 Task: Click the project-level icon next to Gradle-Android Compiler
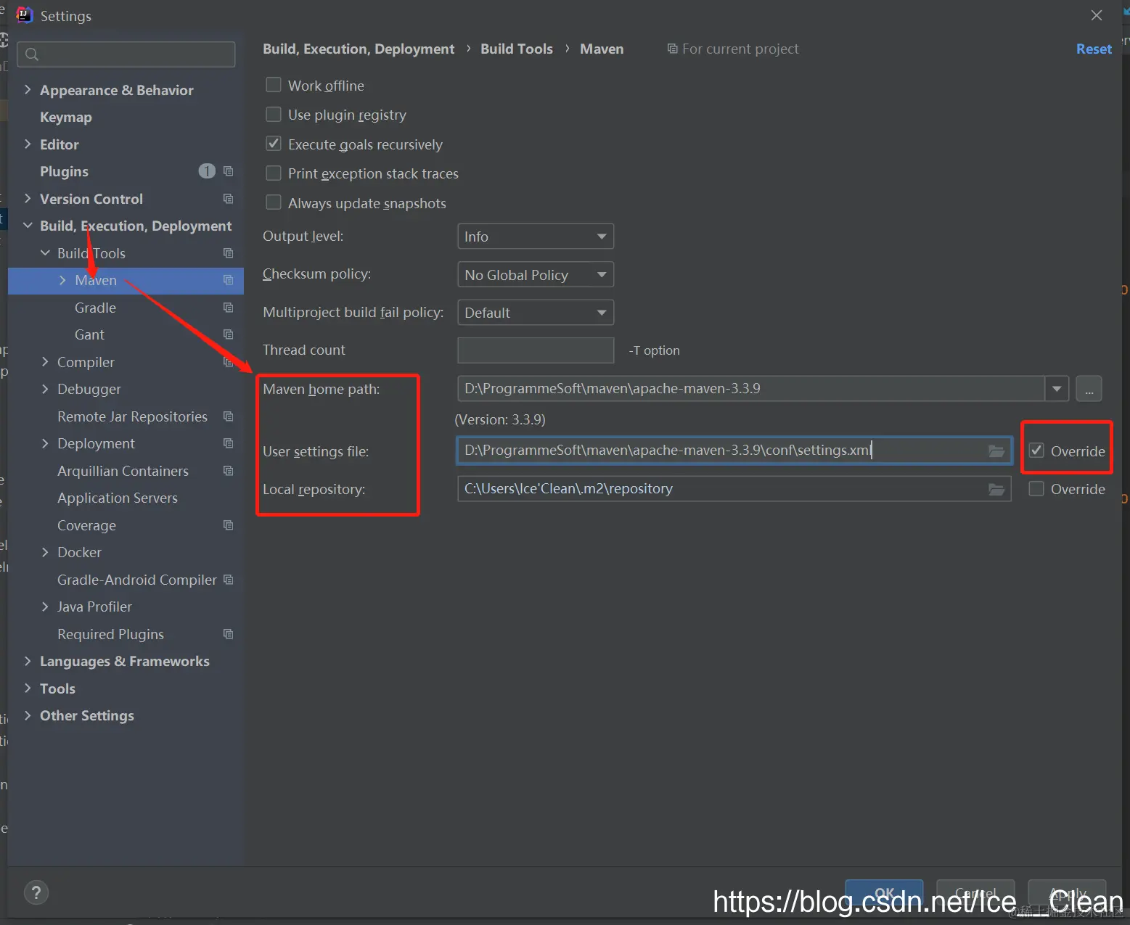(228, 580)
